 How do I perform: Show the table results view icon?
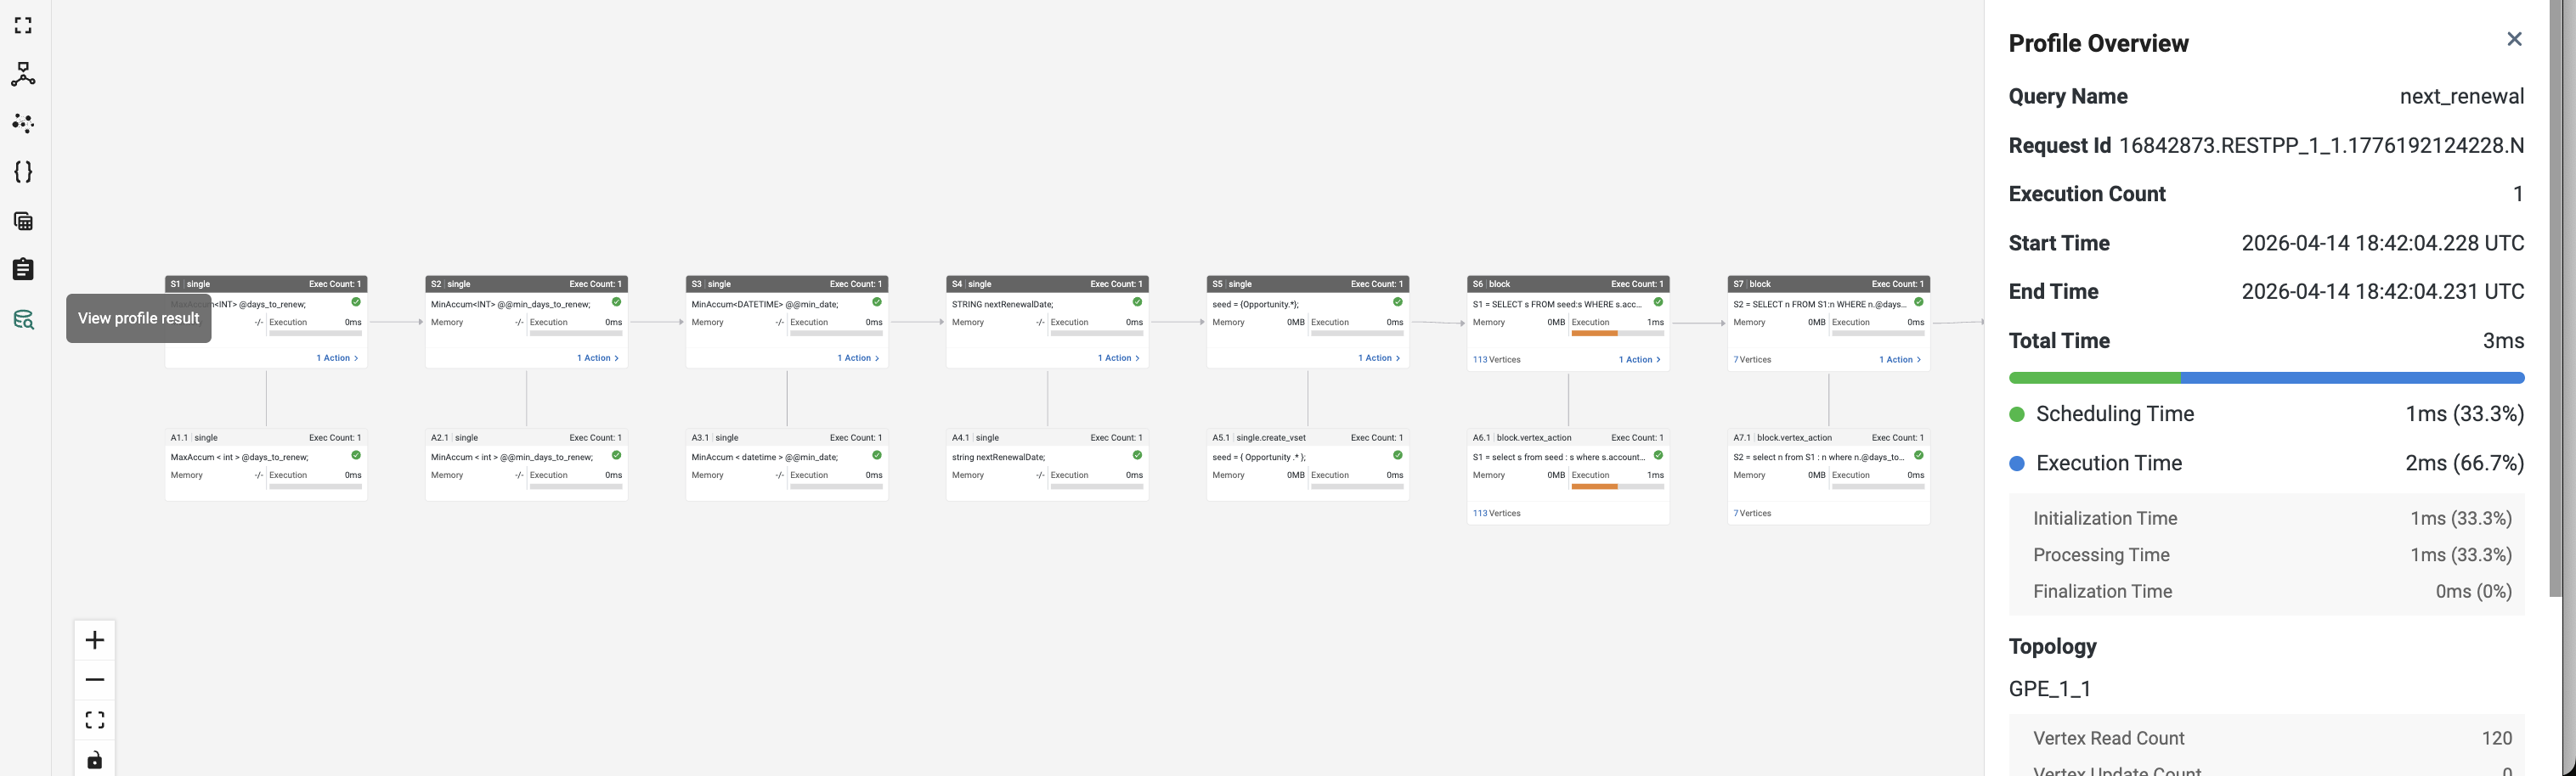click(23, 221)
